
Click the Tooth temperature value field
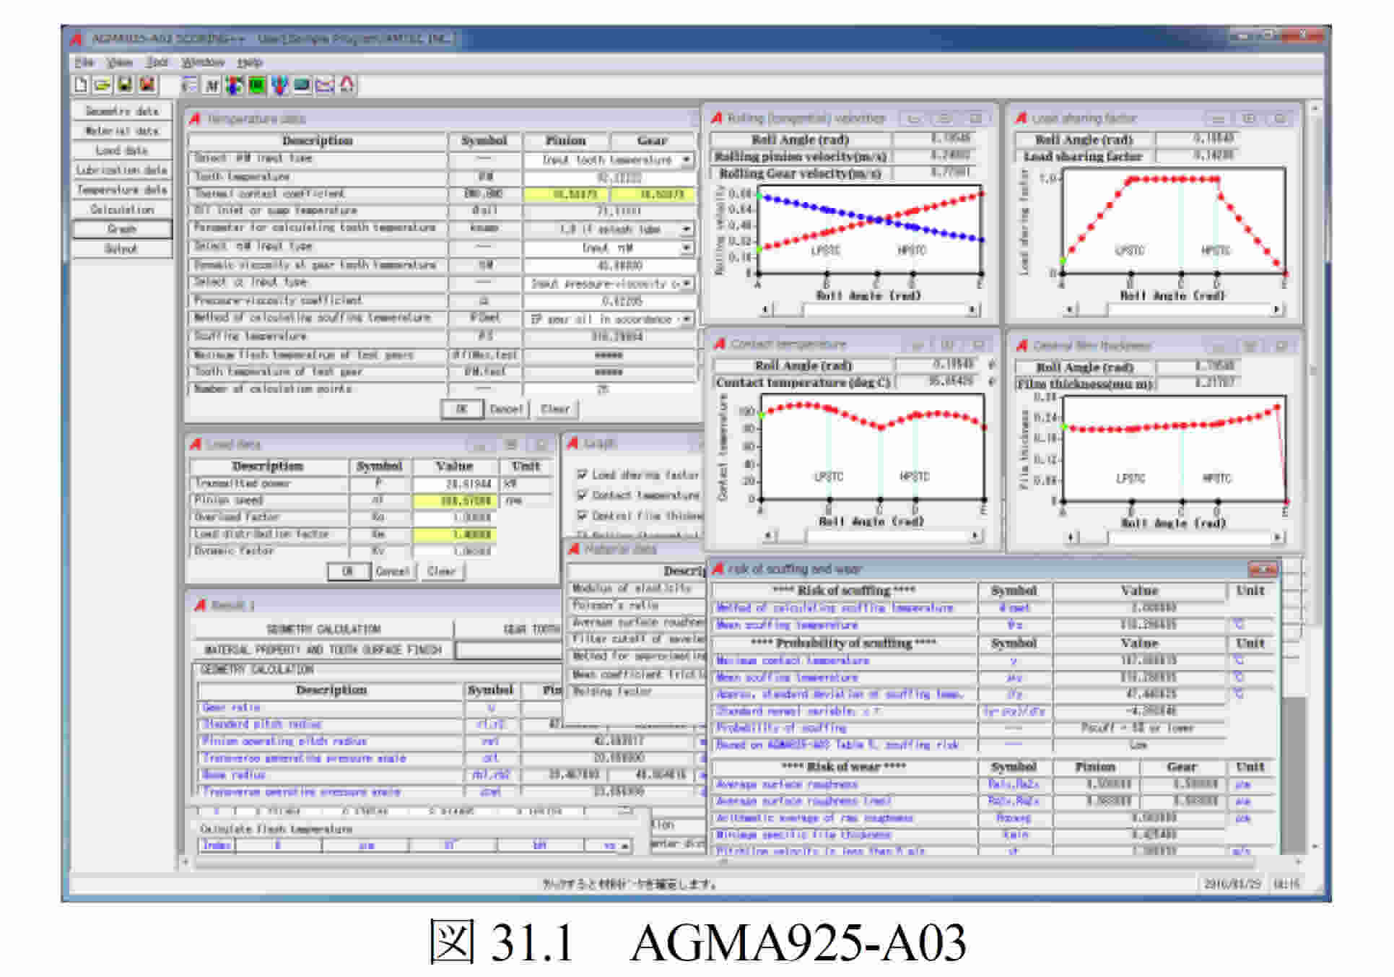tap(609, 177)
